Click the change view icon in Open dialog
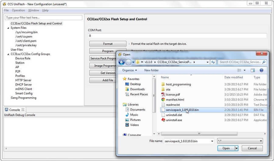Image resolution: width=274 pixels, height=161 pixels. point(239,70)
